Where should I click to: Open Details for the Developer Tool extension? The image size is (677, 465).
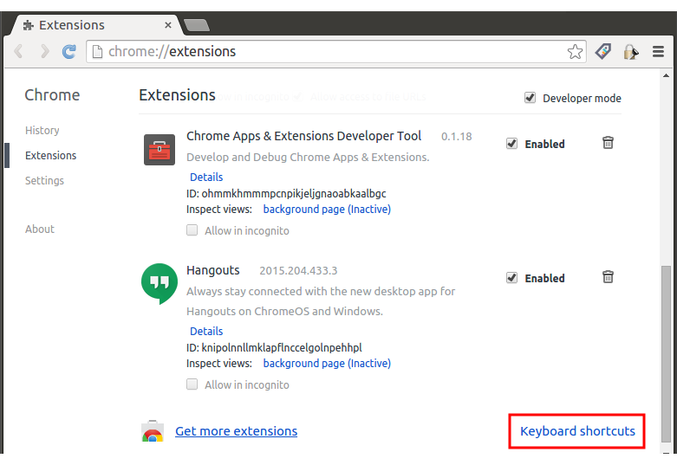(x=206, y=177)
